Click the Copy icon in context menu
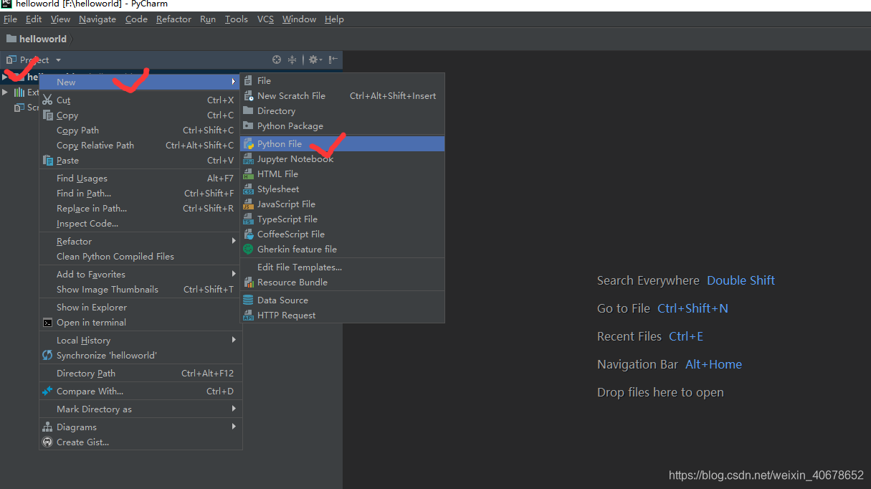871x489 pixels. (47, 115)
